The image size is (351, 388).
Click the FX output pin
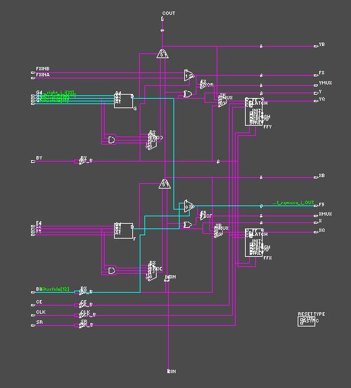[x=316, y=75]
